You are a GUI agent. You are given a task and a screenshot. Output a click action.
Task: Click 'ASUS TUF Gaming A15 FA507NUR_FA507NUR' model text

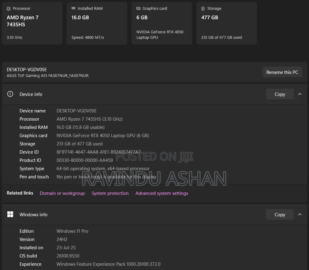47,75
